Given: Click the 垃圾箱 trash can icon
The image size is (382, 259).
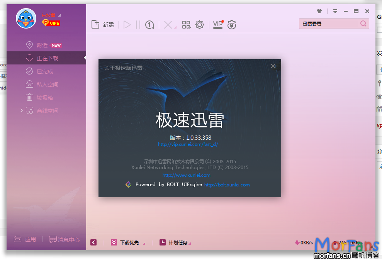Looking at the screenshot, I should click(x=29, y=97).
